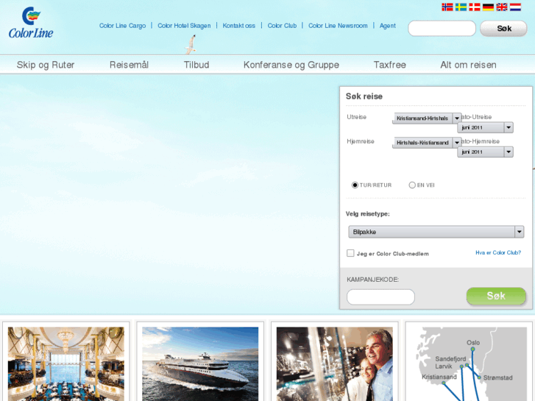Open the Color Line Cargo link

pyautogui.click(x=122, y=26)
